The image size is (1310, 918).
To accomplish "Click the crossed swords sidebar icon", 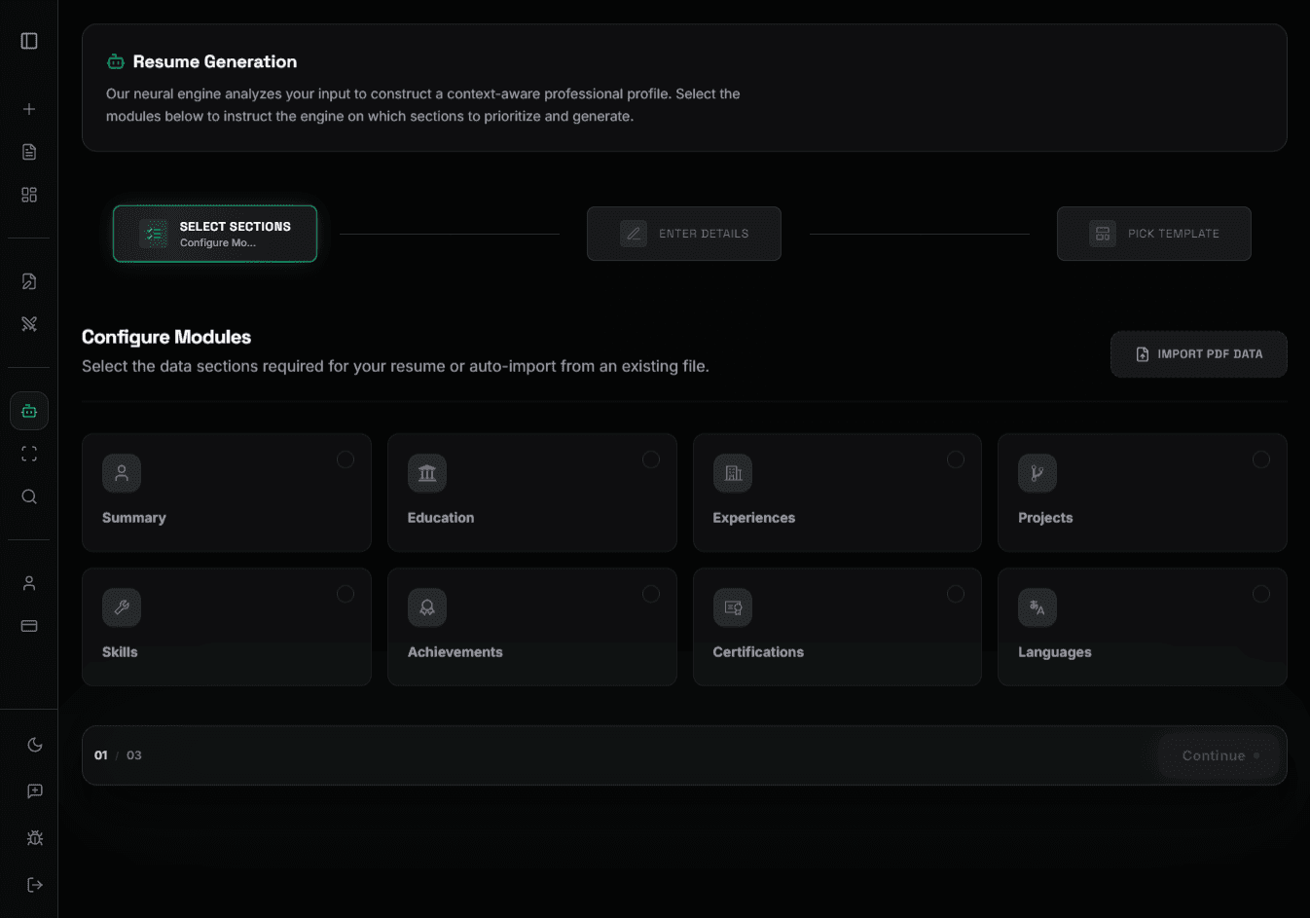I will click(x=28, y=323).
